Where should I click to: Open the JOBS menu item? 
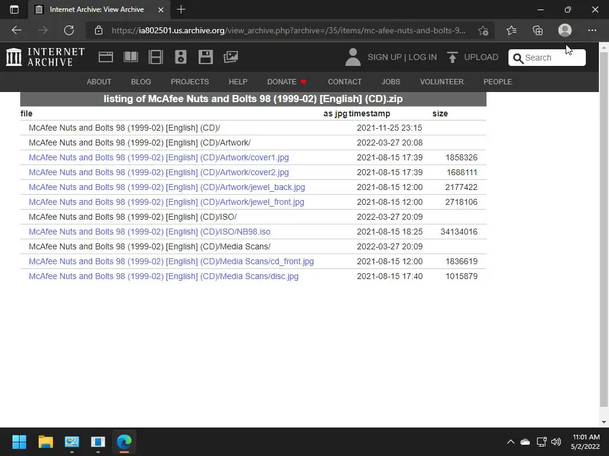coord(391,82)
